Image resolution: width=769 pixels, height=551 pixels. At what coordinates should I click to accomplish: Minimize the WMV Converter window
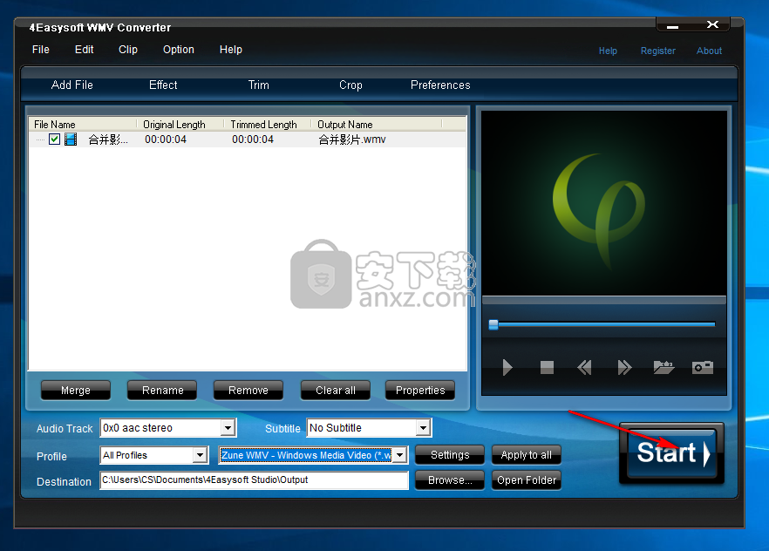click(673, 26)
